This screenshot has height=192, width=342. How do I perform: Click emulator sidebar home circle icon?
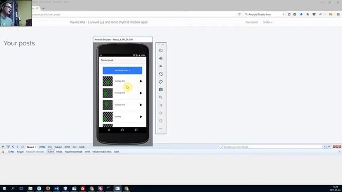(161, 113)
